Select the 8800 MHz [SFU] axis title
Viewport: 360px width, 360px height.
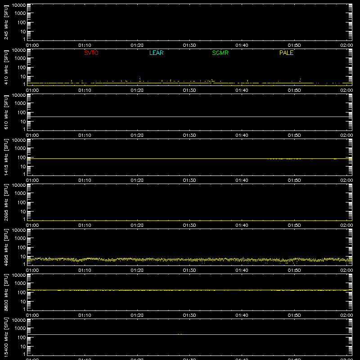(6, 292)
